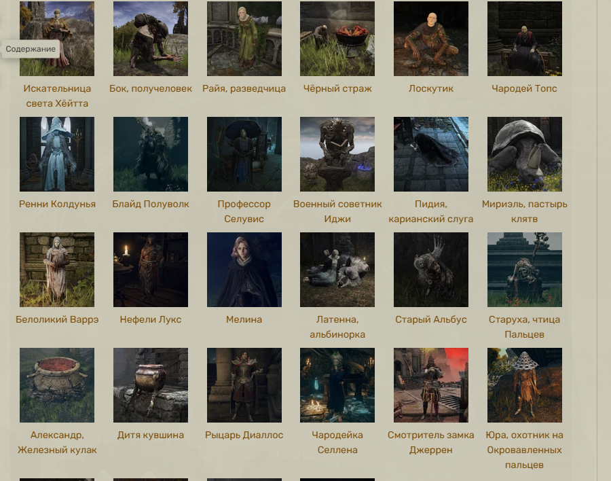Click the Смотритель замка Джеррен portrait
The image size is (611, 481).
(430, 385)
